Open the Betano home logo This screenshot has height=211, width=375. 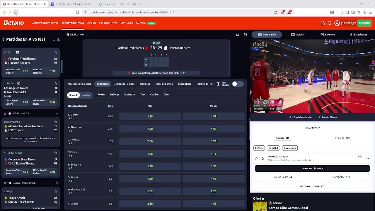coord(14,23)
